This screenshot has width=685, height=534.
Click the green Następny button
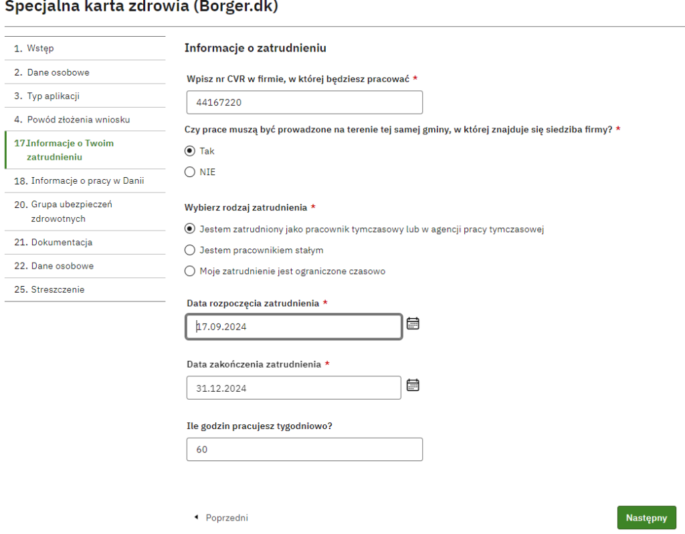coord(647,518)
